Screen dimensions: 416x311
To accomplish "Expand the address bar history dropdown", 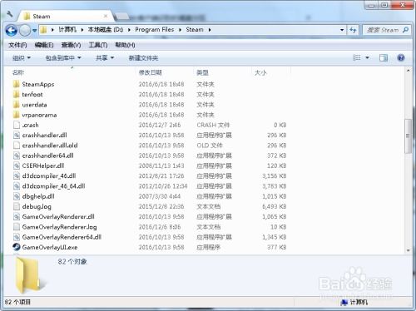I will point(342,30).
